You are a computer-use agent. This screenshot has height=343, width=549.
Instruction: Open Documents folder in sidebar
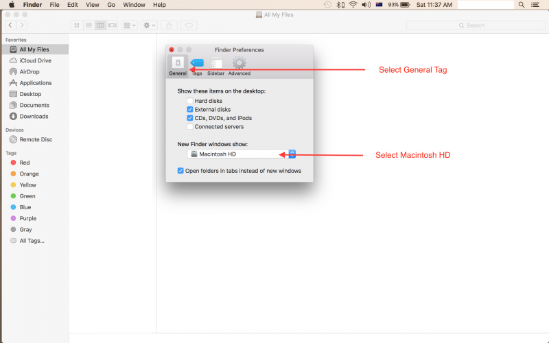tap(35, 106)
